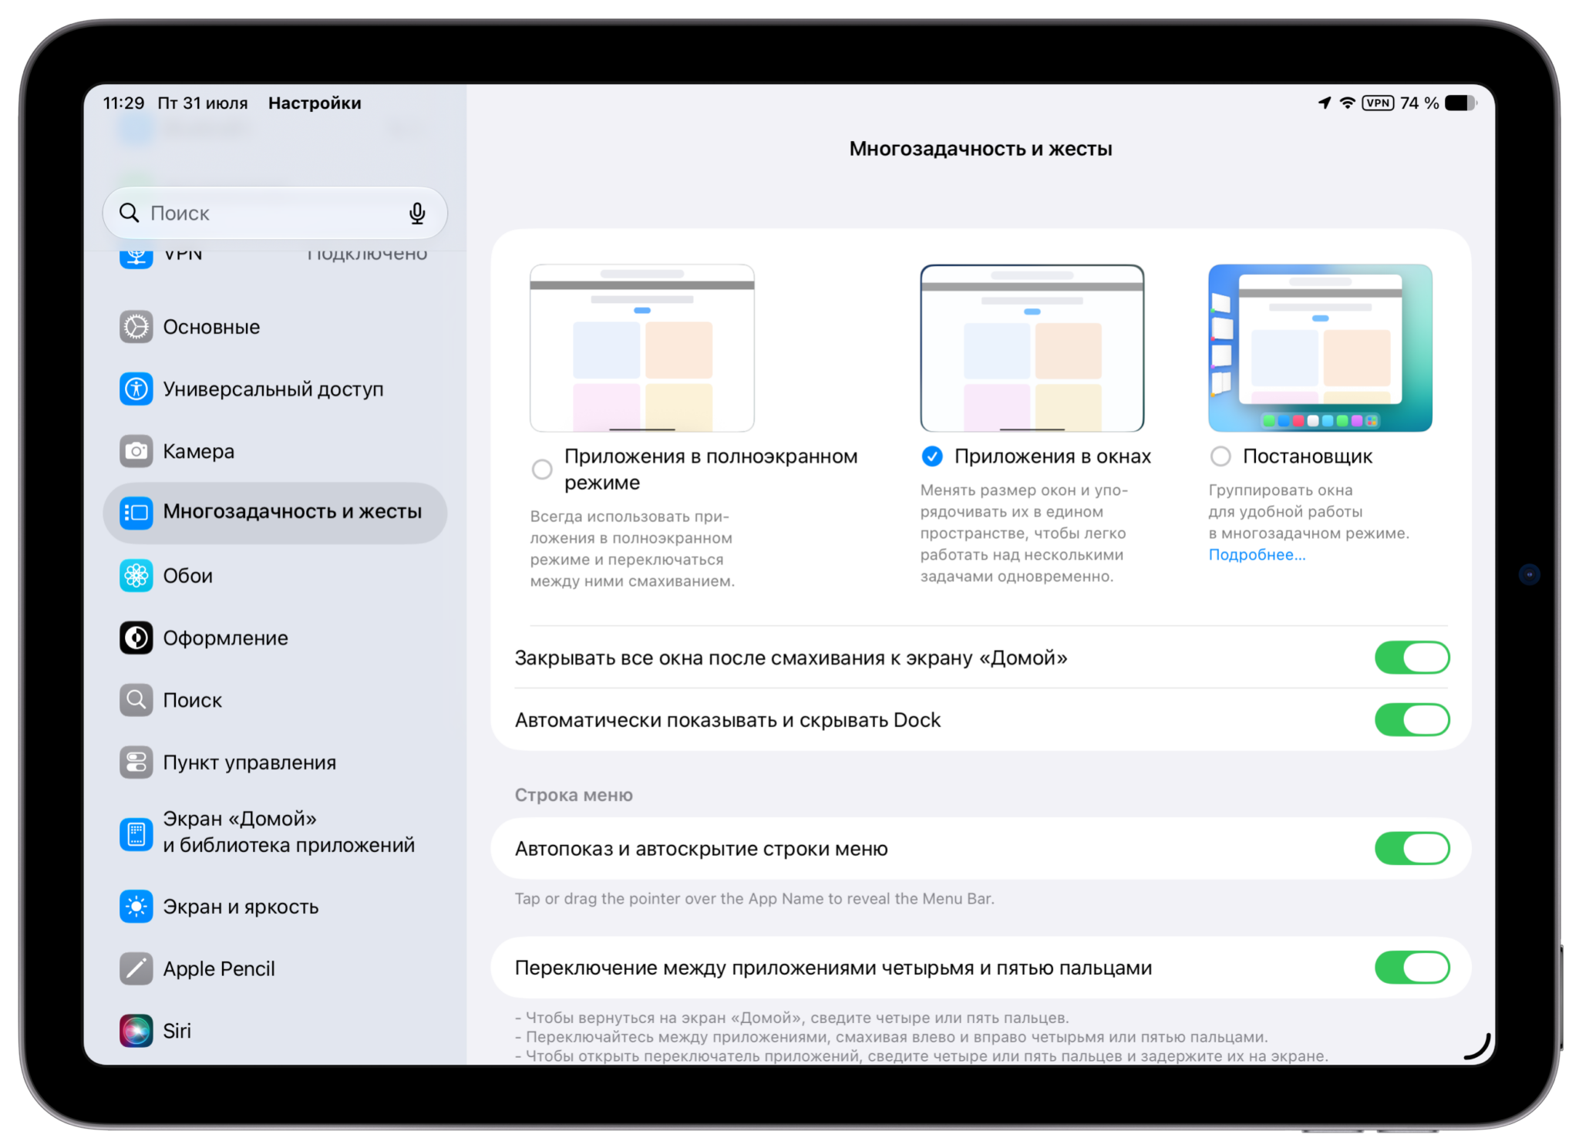Click the Поиск search input field
This screenshot has width=1579, height=1148.
(x=274, y=213)
